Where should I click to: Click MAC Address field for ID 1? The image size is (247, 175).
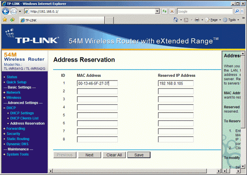click(97, 83)
